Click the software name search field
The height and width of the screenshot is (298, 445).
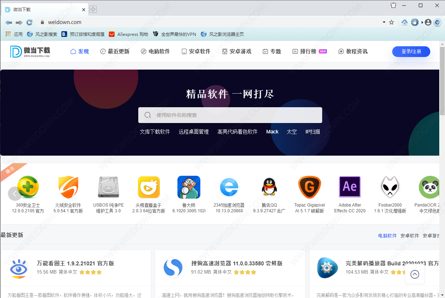click(230, 115)
